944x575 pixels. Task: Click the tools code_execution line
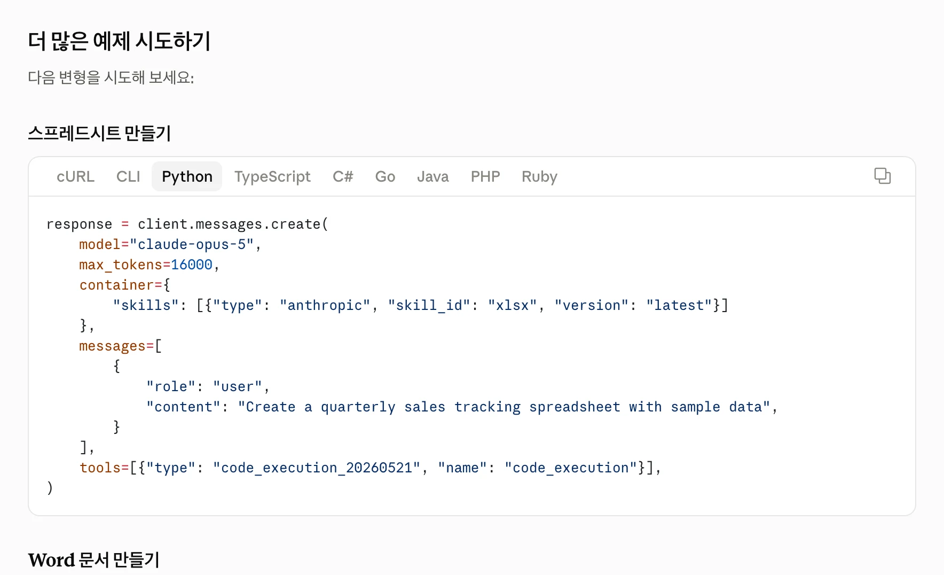click(x=371, y=468)
